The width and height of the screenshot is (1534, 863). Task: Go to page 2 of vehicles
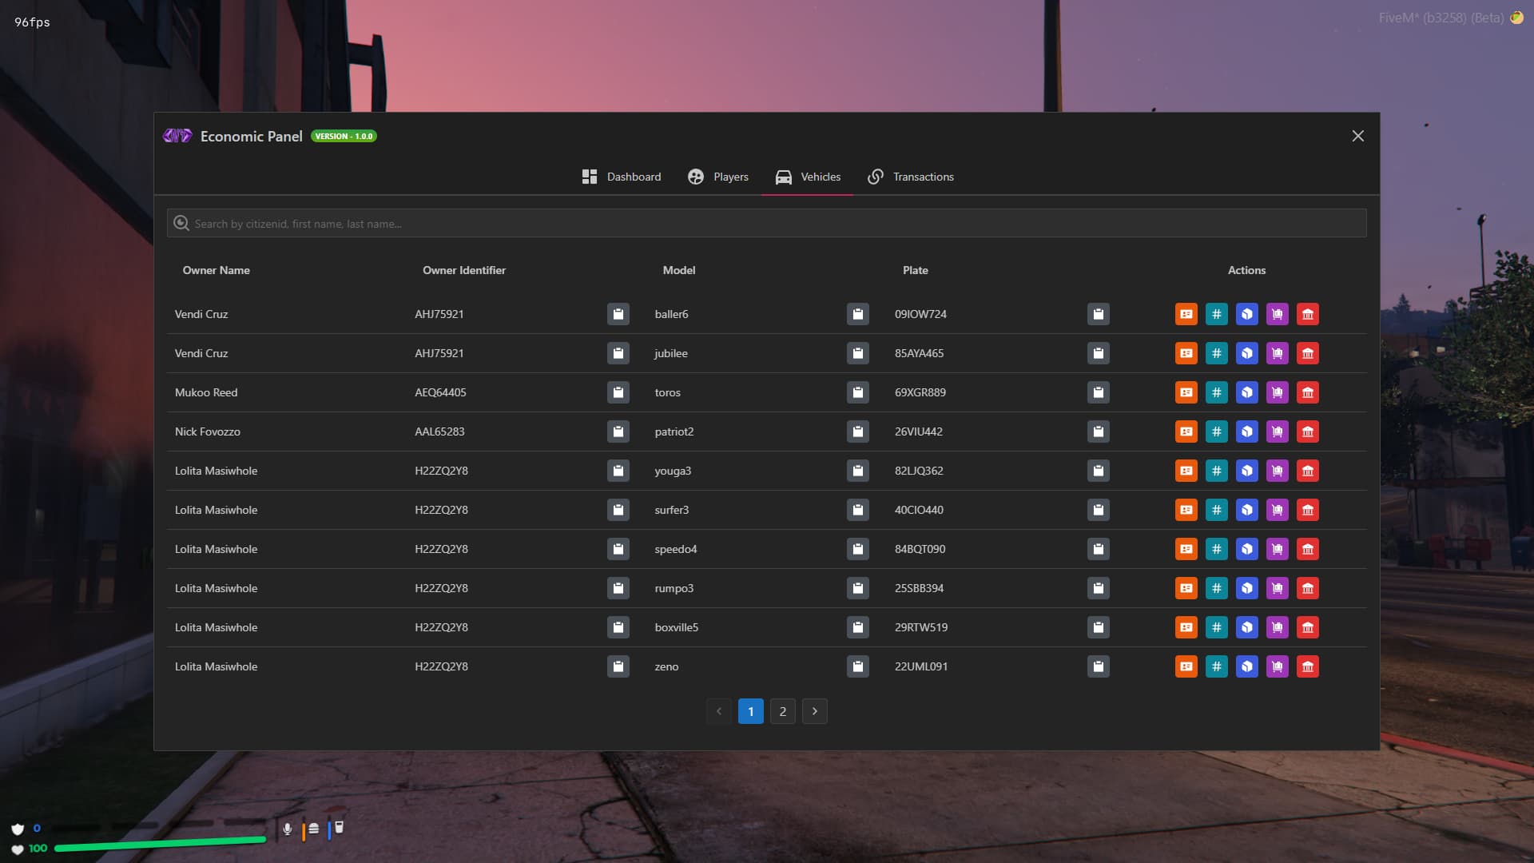[x=782, y=711]
